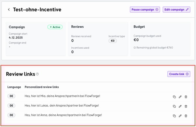The width and height of the screenshot is (196, 127).
Task: Click the Active status badge
Action: coord(55,27)
